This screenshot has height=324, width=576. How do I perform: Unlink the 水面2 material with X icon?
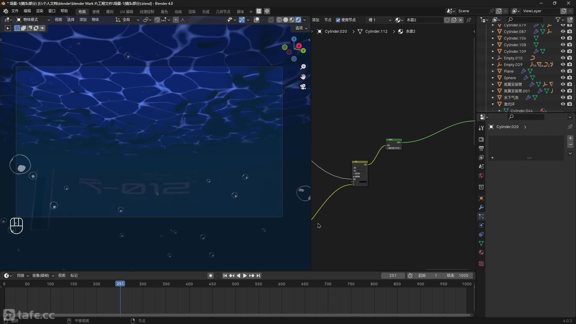[460, 20]
